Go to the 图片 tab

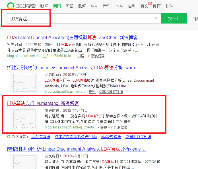94,6
